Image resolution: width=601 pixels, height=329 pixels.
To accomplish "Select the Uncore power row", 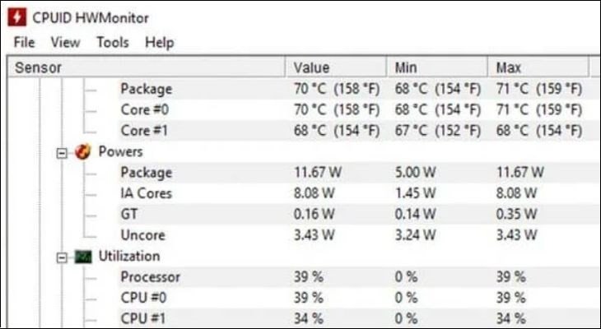I will click(141, 236).
